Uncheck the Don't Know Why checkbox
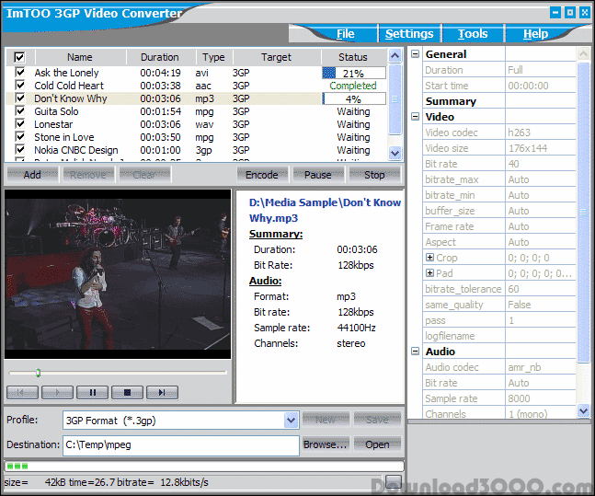This screenshot has height=496, width=595. [x=19, y=98]
